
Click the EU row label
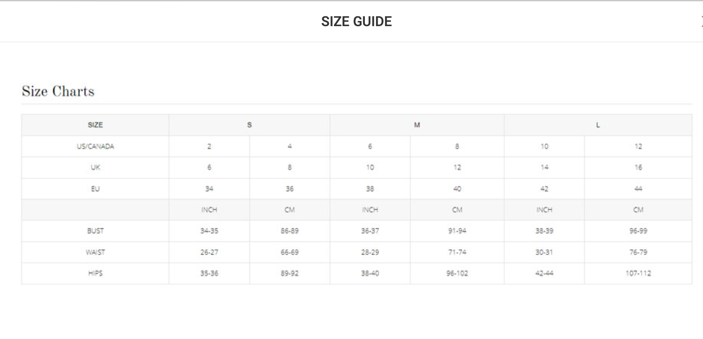pyautogui.click(x=95, y=189)
